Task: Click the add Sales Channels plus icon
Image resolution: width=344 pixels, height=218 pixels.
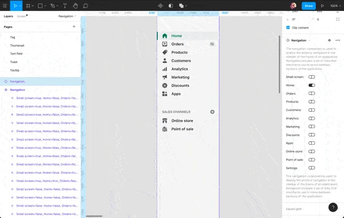Action: (212, 112)
